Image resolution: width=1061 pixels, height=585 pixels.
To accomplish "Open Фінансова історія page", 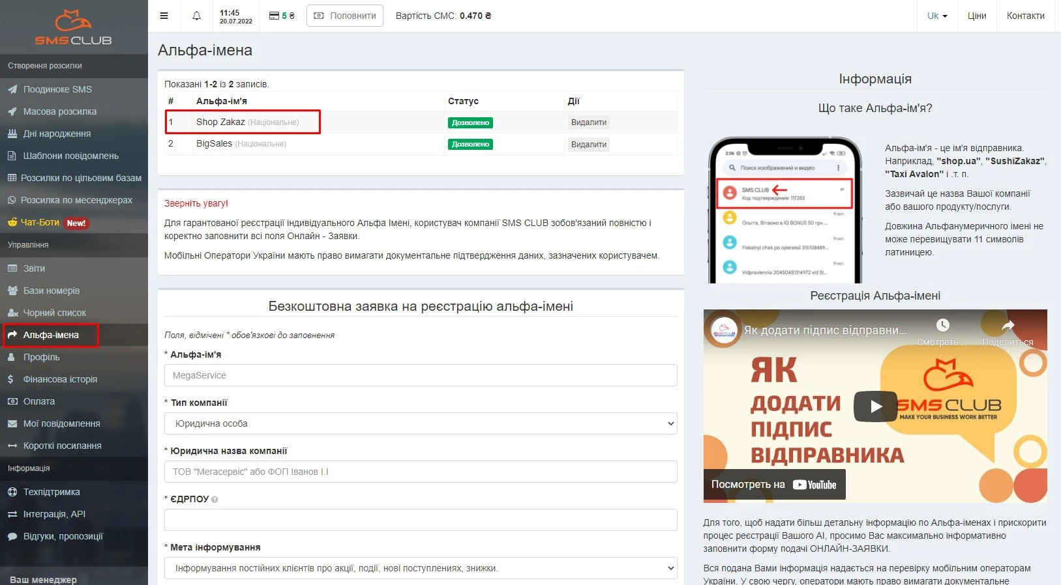I will (x=60, y=379).
